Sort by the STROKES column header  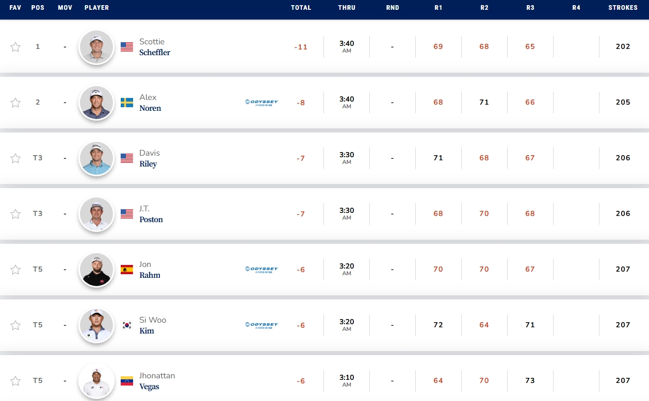tap(623, 8)
